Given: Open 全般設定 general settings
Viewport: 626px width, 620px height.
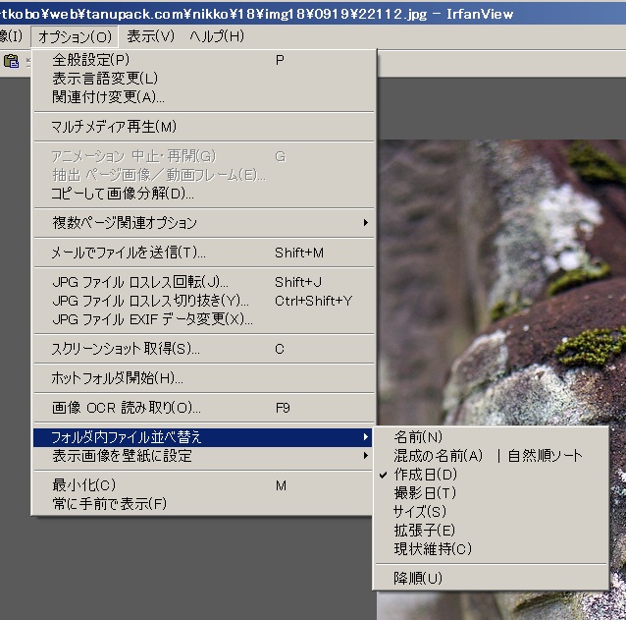Looking at the screenshot, I should click(x=90, y=60).
